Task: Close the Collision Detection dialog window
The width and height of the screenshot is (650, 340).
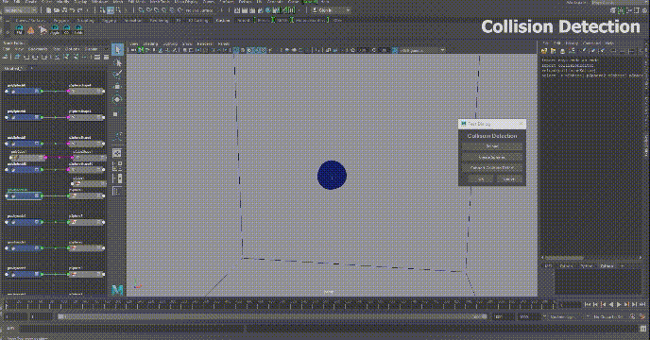Action: [522, 124]
